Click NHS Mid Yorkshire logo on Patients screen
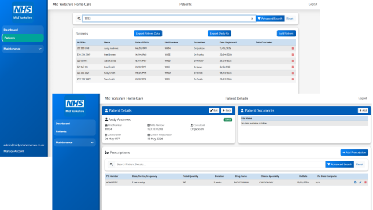373x210 pixels. click(x=23, y=12)
